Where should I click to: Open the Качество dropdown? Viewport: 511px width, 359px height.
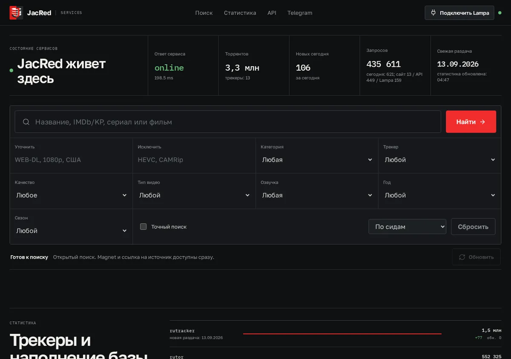pyautogui.click(x=72, y=195)
